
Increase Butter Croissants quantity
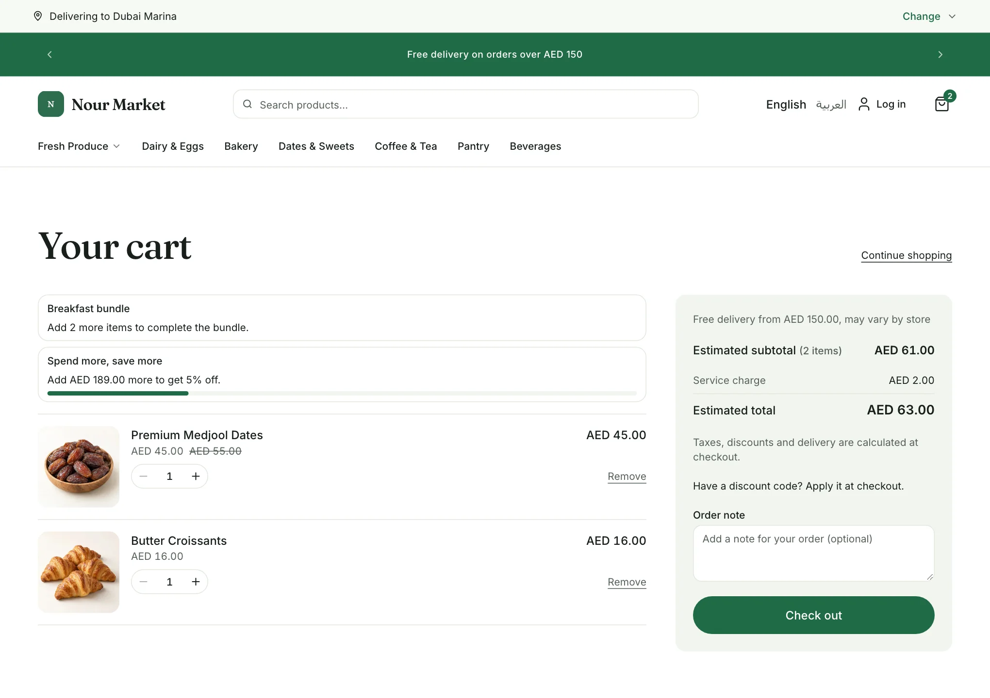coord(196,582)
